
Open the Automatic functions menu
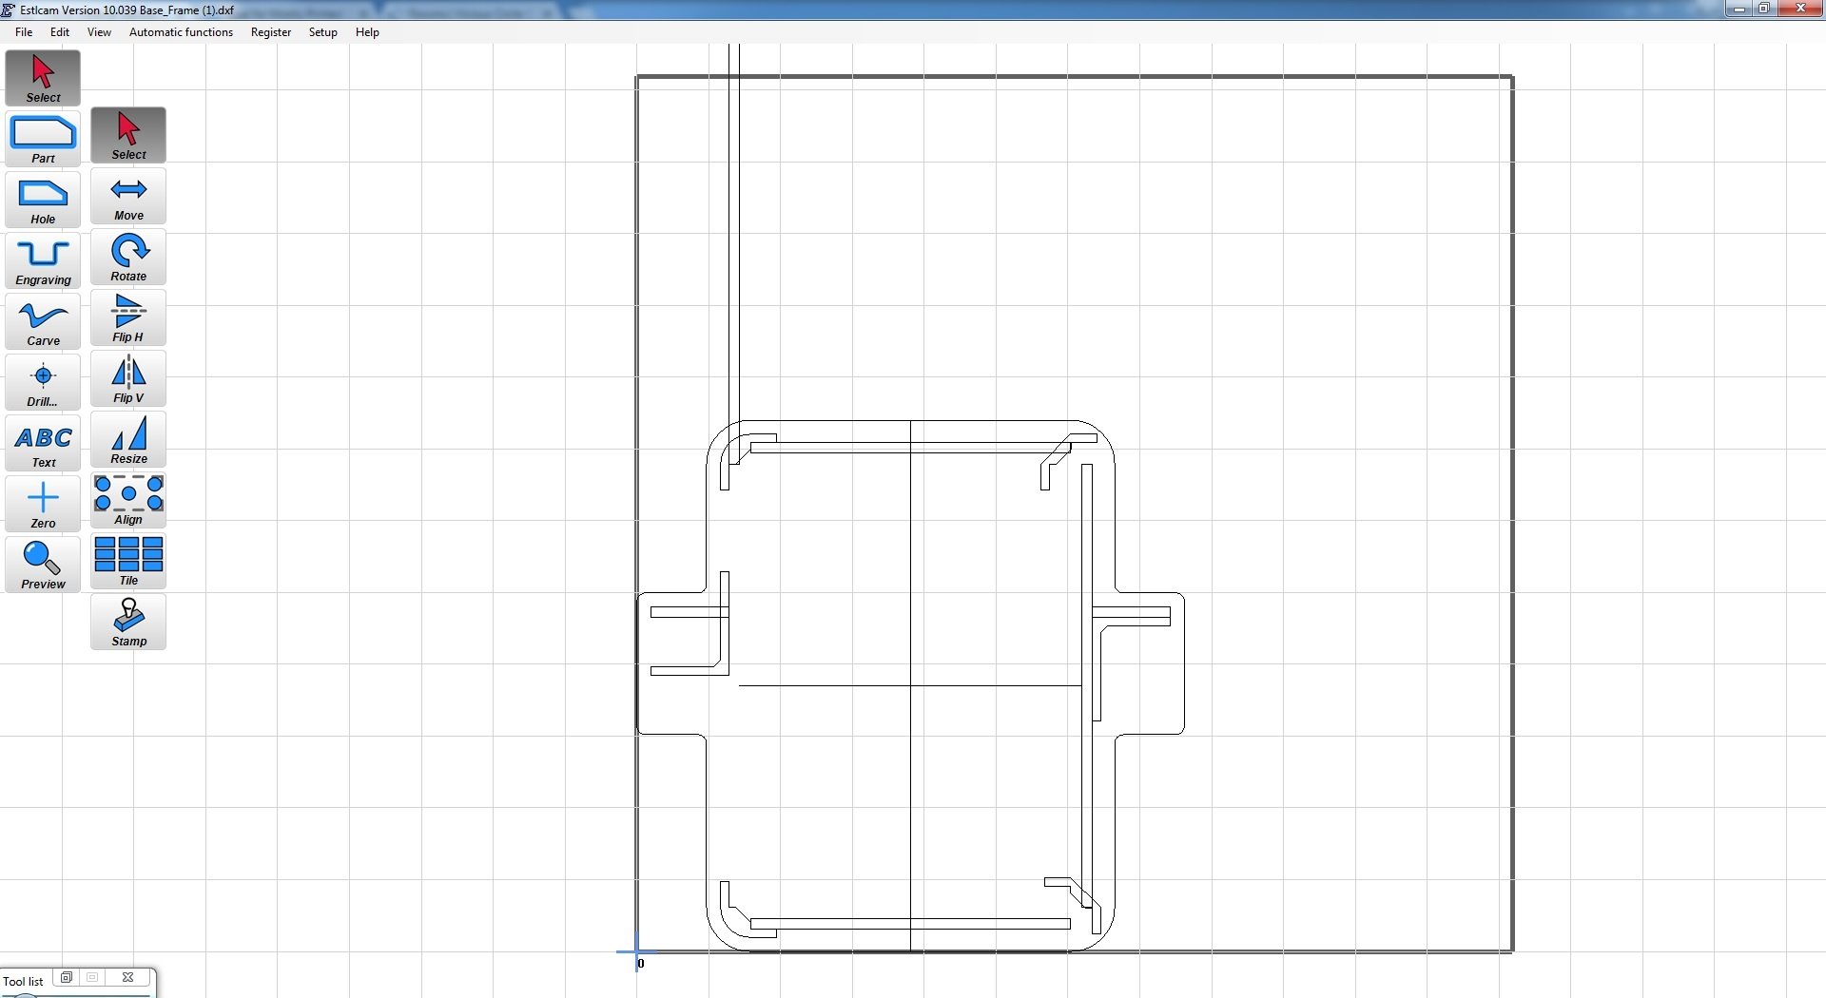point(181,32)
